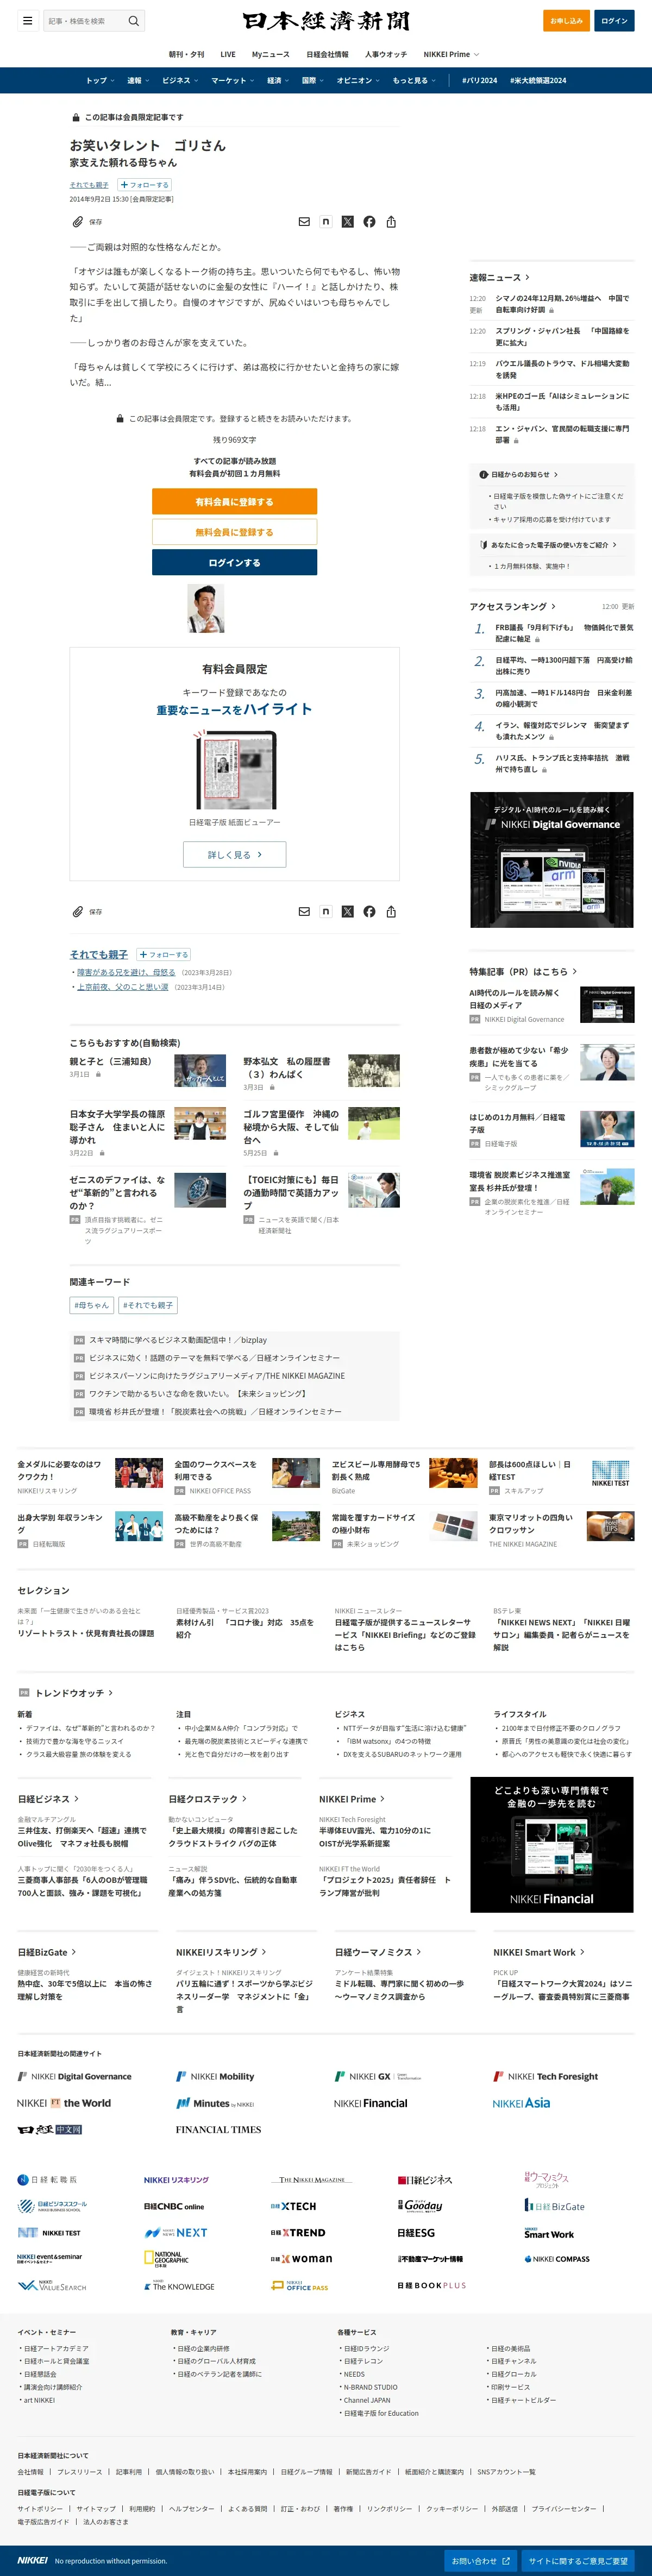Screen dimensions: 652x2576
Task: Expand the ビジネス nav dropdown
Action: [180, 80]
